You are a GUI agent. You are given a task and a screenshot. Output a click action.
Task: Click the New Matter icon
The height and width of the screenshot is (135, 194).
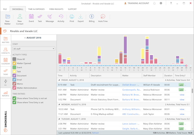[x=7, y=18]
